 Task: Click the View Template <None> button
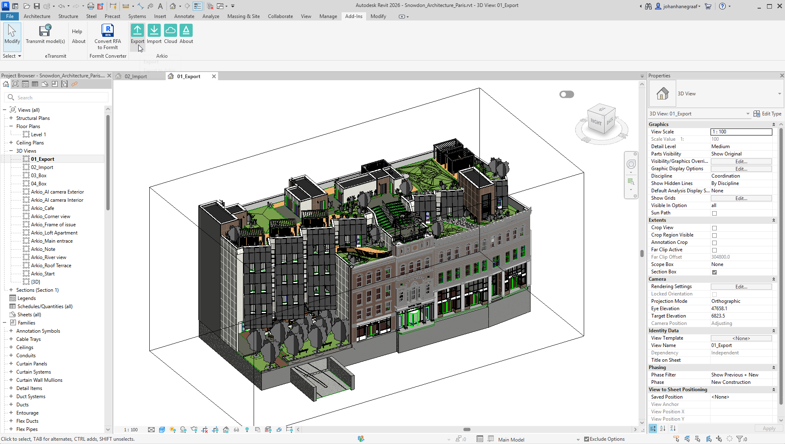pos(741,338)
